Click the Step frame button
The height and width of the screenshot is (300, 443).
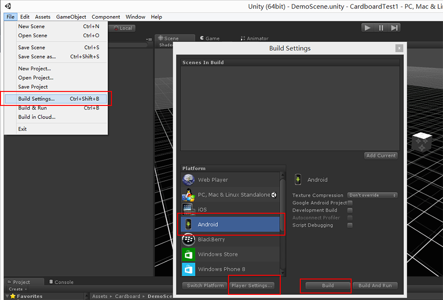pyautogui.click(x=394, y=28)
